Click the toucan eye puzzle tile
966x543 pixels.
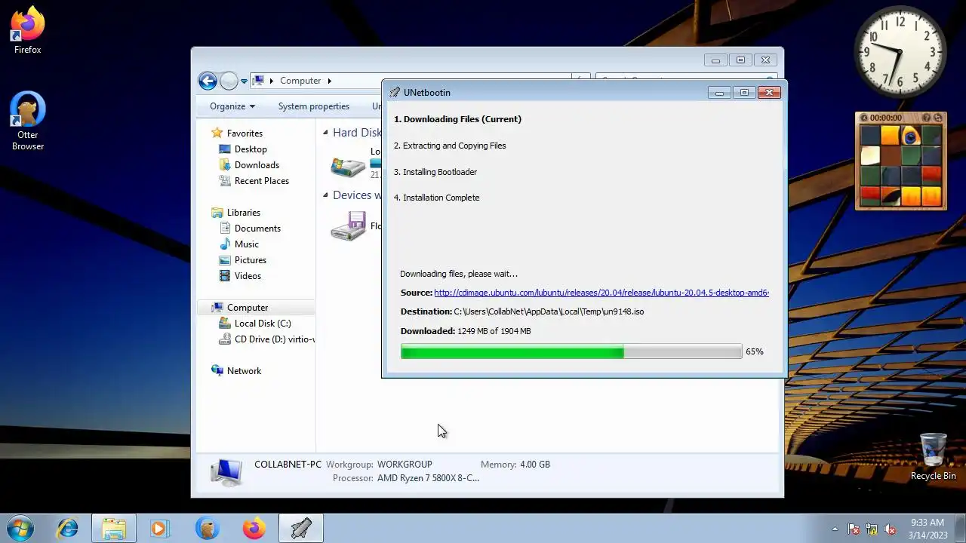click(x=910, y=136)
